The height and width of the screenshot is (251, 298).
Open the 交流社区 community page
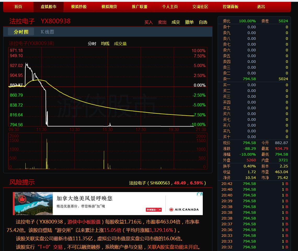(200, 7)
